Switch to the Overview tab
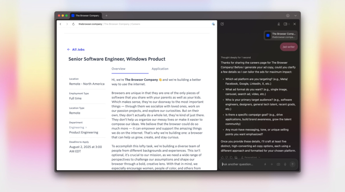This screenshot has width=345, height=192. click(118, 69)
